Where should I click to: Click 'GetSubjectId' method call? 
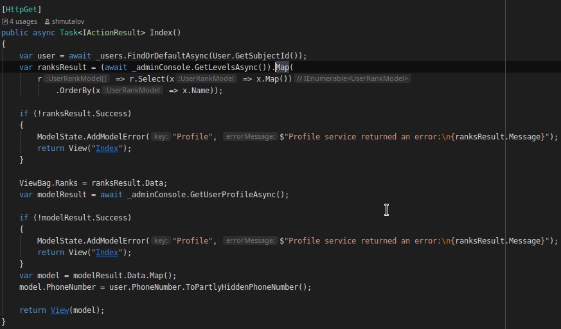pyautogui.click(x=262, y=56)
